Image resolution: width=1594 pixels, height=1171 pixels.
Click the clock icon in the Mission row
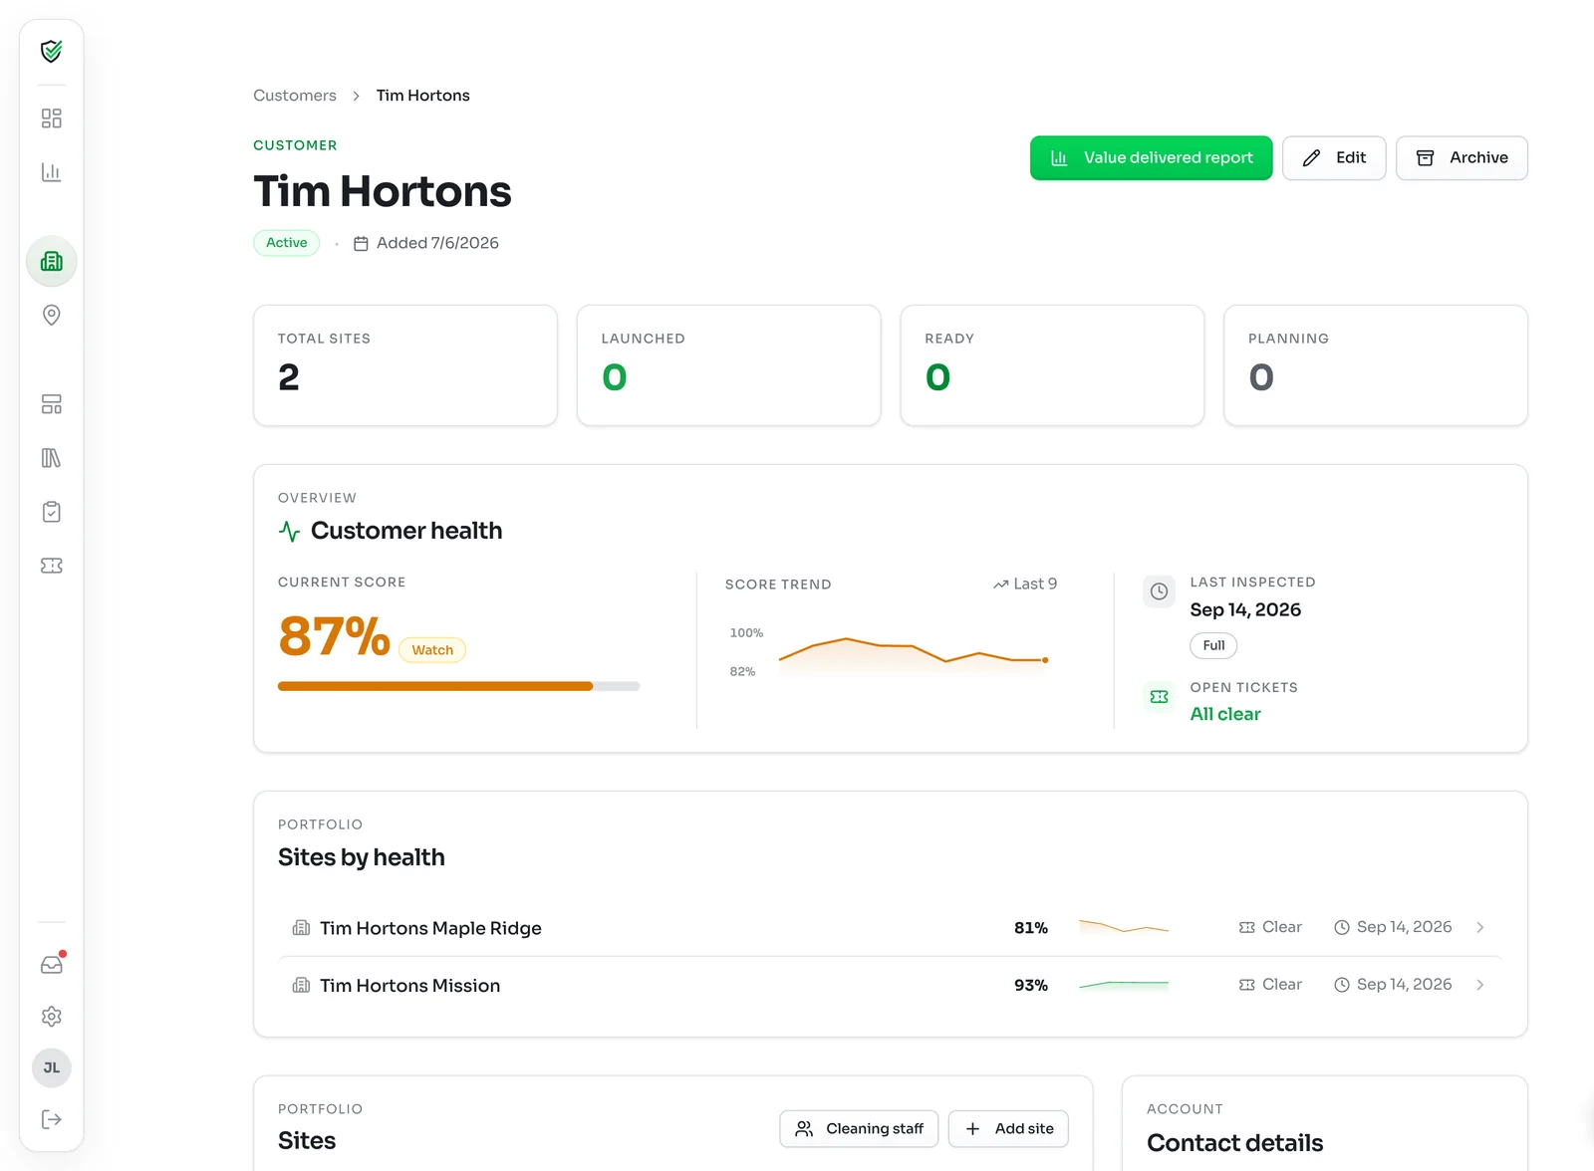[1342, 985]
